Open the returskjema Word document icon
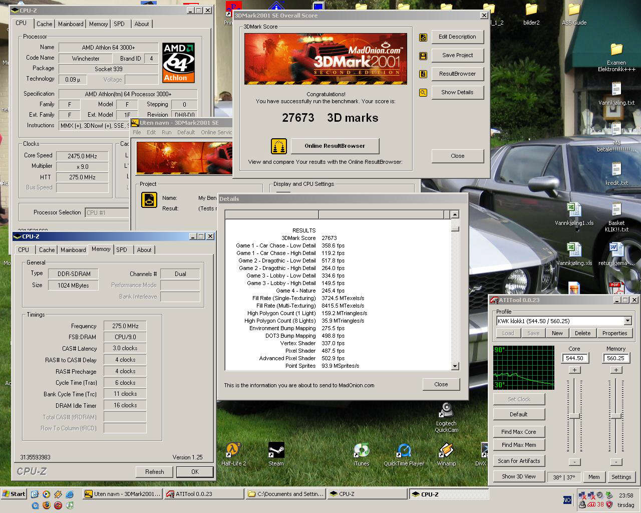Image resolution: width=641 pixels, height=513 pixels. [616, 250]
